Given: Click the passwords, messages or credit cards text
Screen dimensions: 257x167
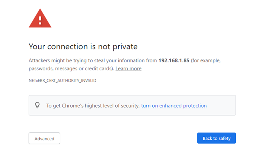Looking at the screenshot, I should click(x=71, y=69).
